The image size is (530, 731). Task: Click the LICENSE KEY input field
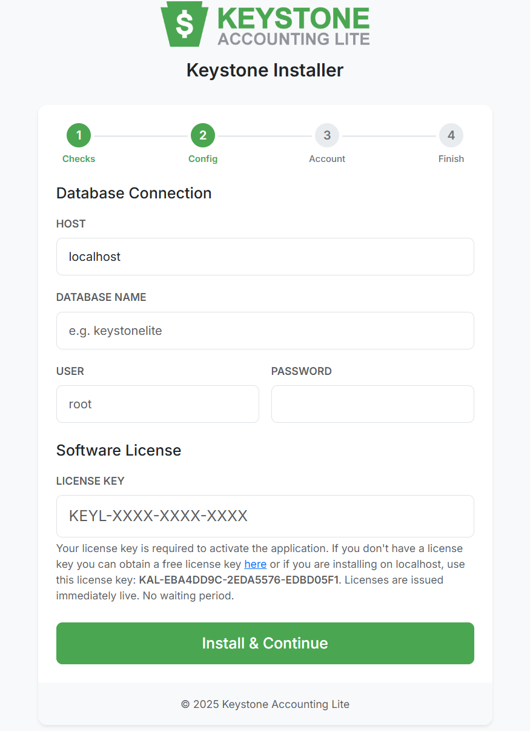tap(265, 516)
